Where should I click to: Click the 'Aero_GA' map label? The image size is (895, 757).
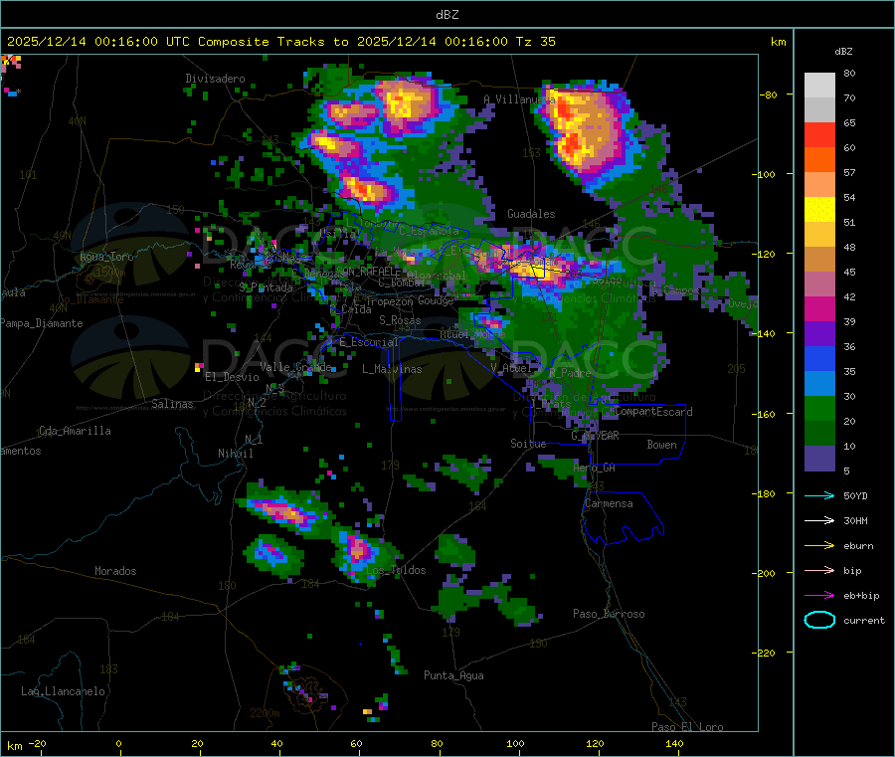(x=595, y=468)
